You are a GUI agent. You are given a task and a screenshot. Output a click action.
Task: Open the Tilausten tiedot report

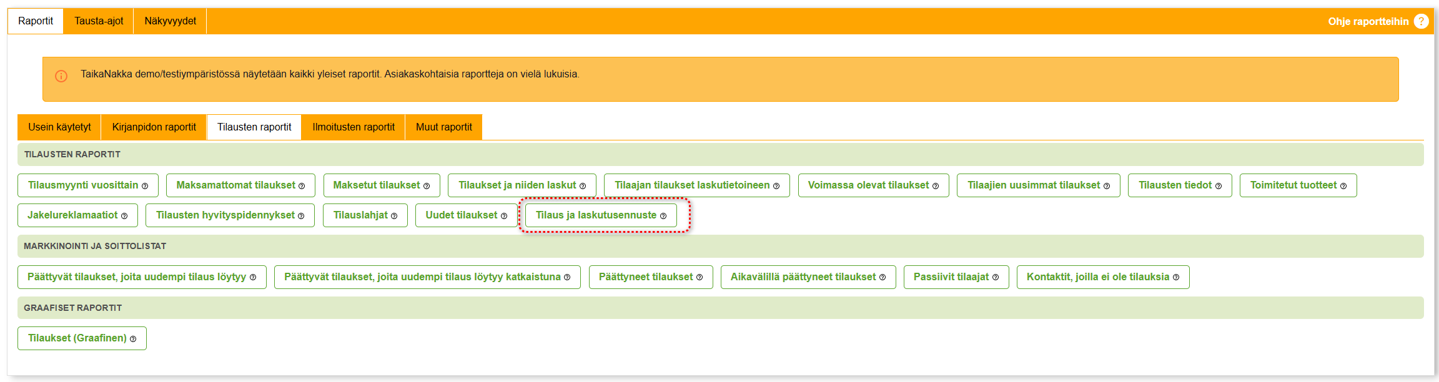click(x=1180, y=185)
